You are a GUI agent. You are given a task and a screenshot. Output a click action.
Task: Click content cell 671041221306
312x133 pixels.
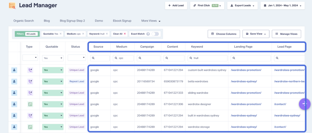tap(173, 104)
